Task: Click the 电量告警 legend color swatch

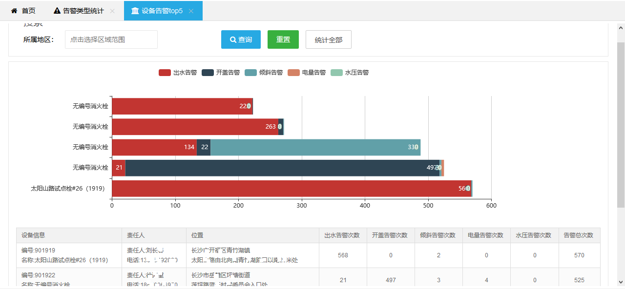Action: pyautogui.click(x=294, y=73)
